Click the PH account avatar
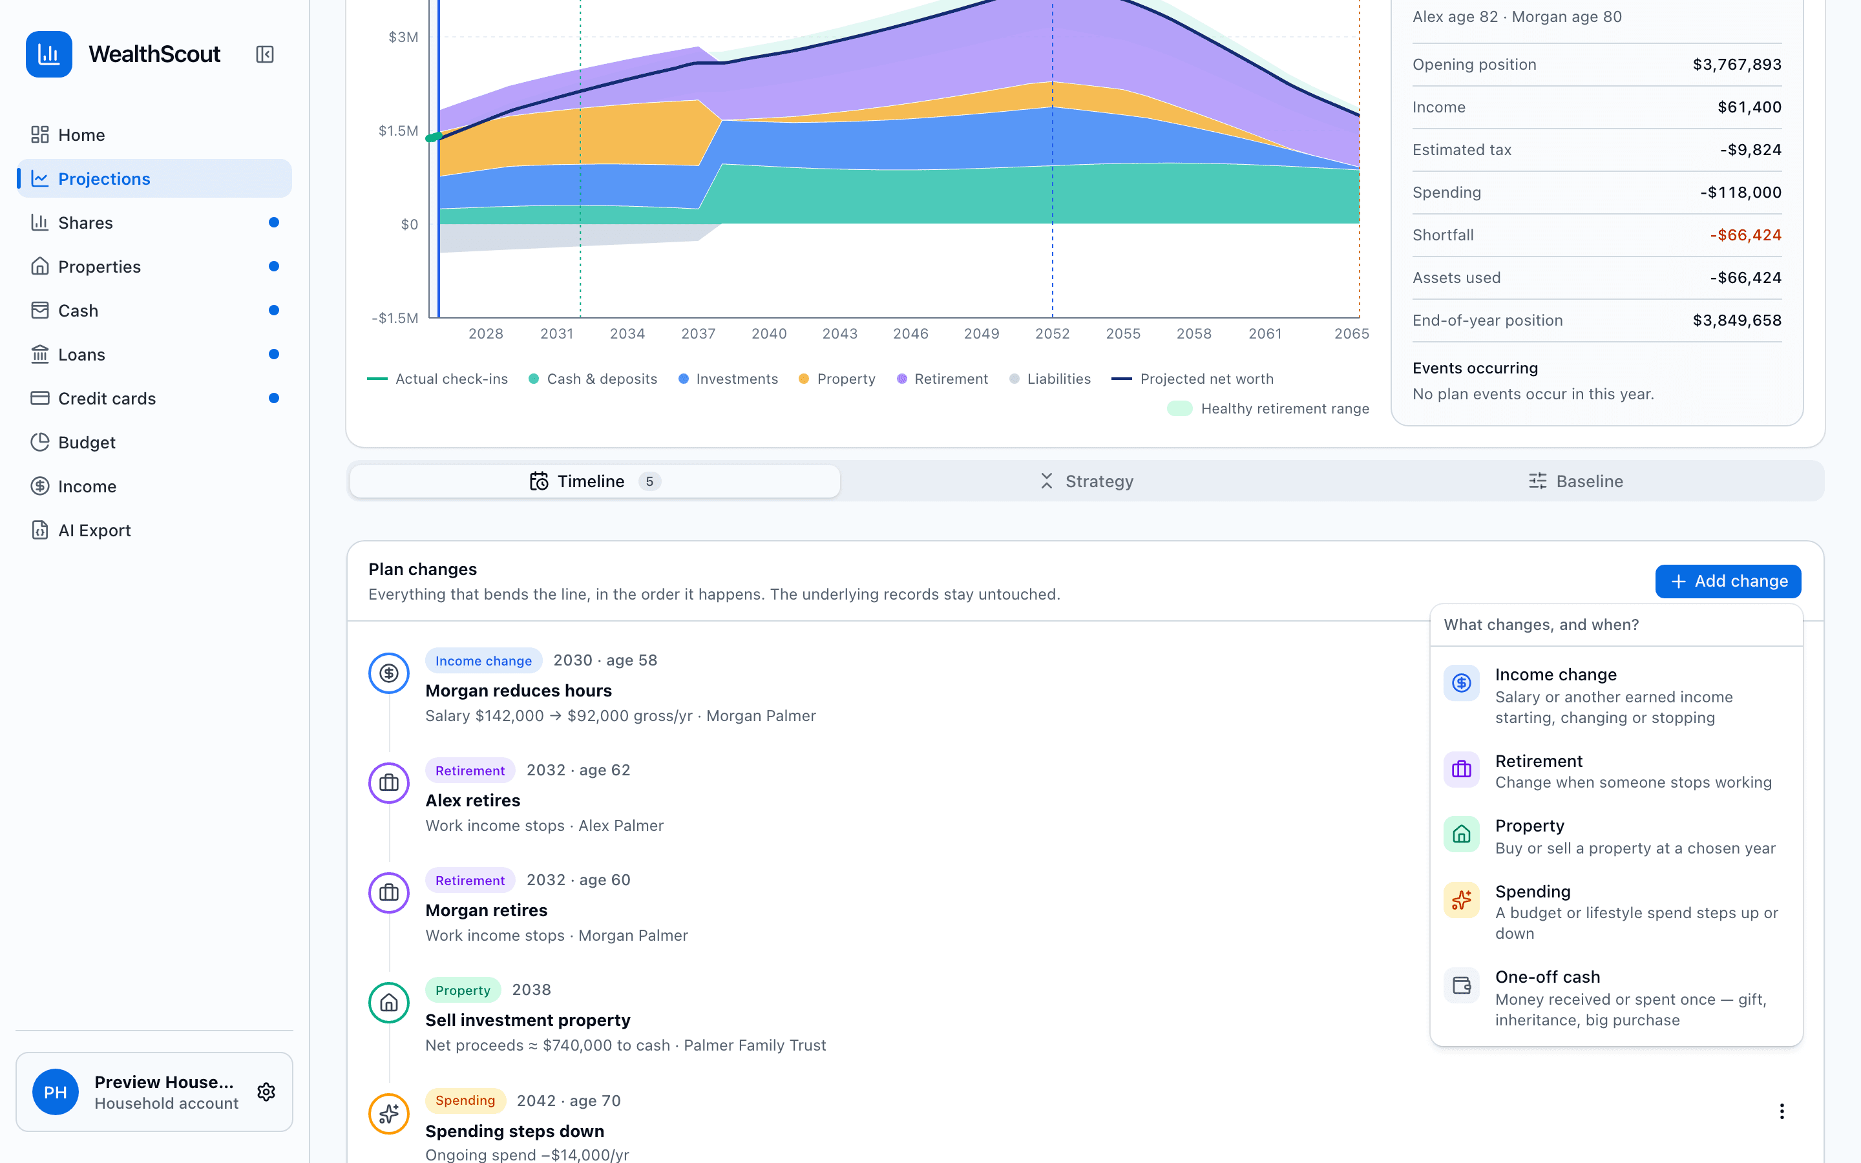 (56, 1091)
